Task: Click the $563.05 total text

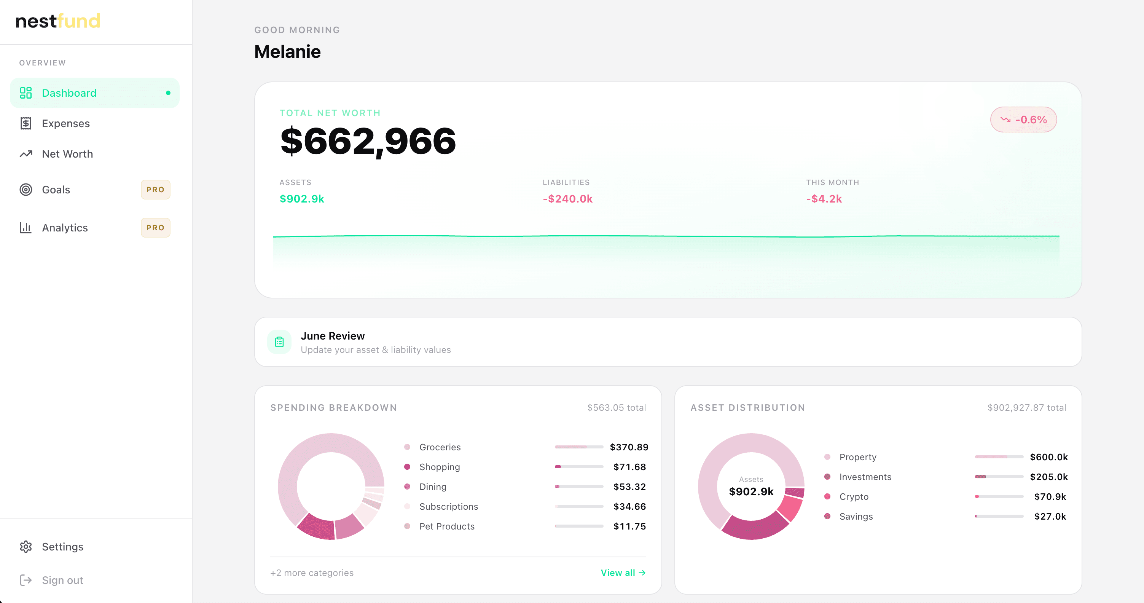Action: click(617, 407)
